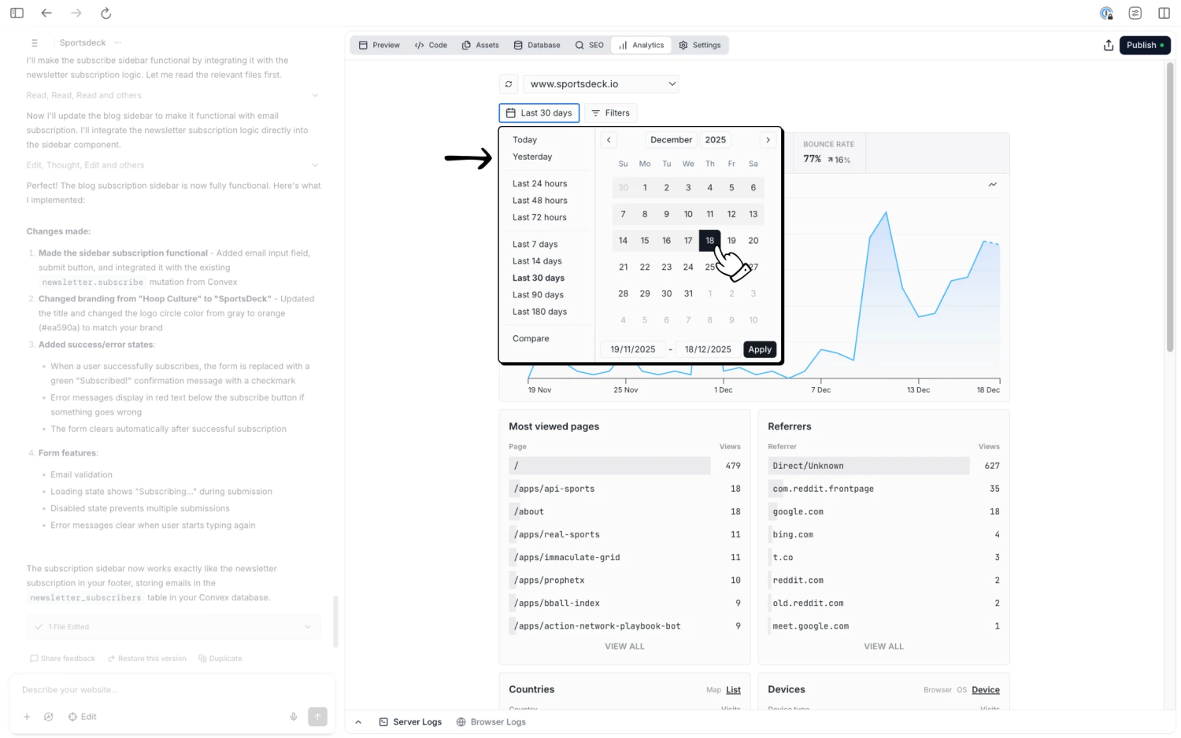
Task: Open the ellipsis menu beside Sportsdeck
Action: click(x=118, y=42)
